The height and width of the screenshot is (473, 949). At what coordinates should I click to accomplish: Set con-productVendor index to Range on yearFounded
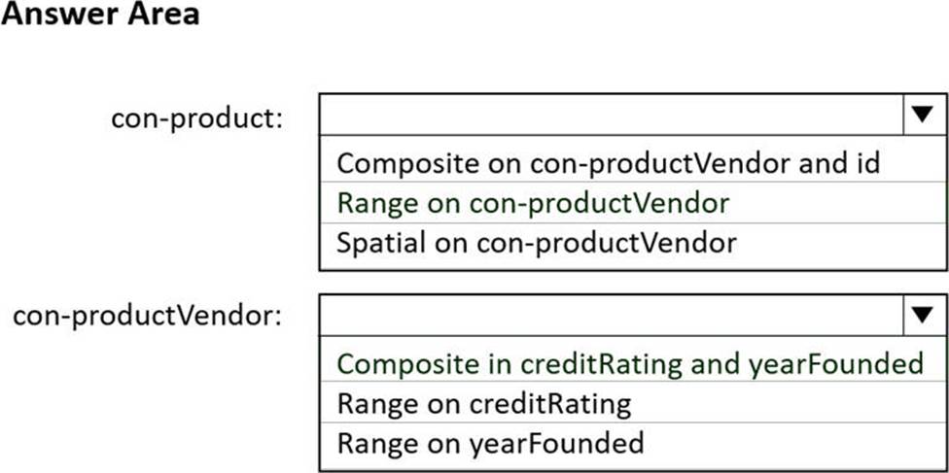[490, 443]
